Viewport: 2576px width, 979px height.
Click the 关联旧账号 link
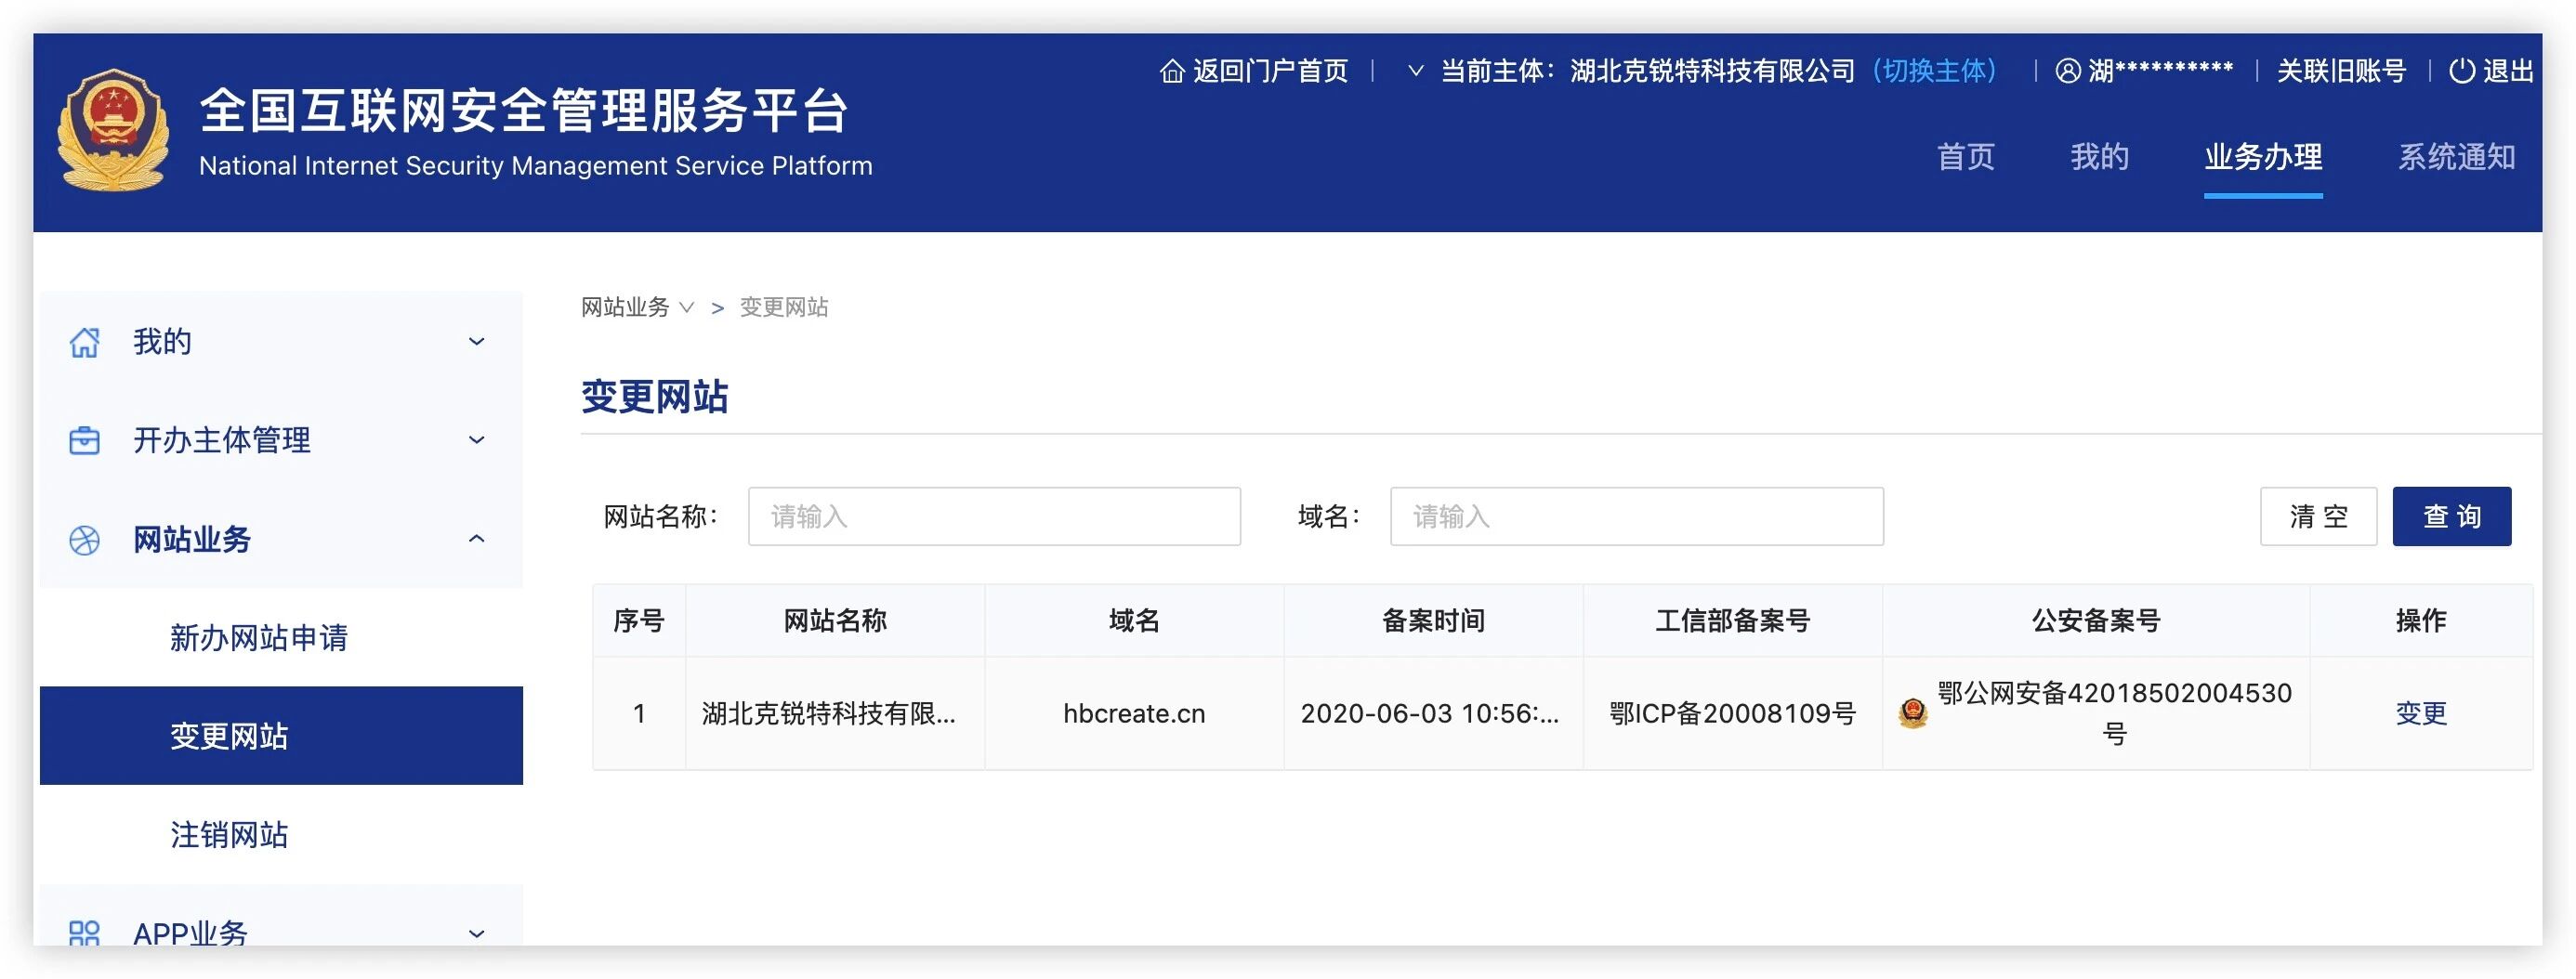tap(2341, 71)
